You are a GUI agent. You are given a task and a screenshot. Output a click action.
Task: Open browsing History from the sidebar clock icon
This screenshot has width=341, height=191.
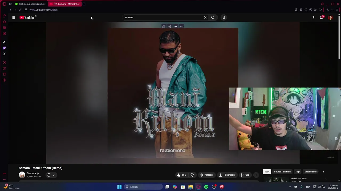coord(4,68)
